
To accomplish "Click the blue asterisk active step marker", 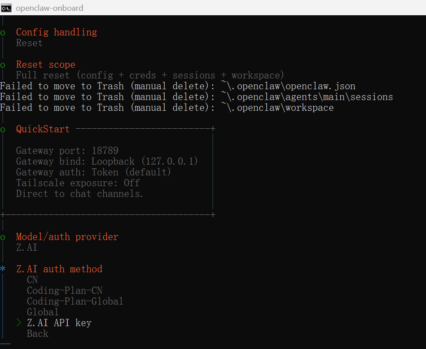I will pos(3,269).
